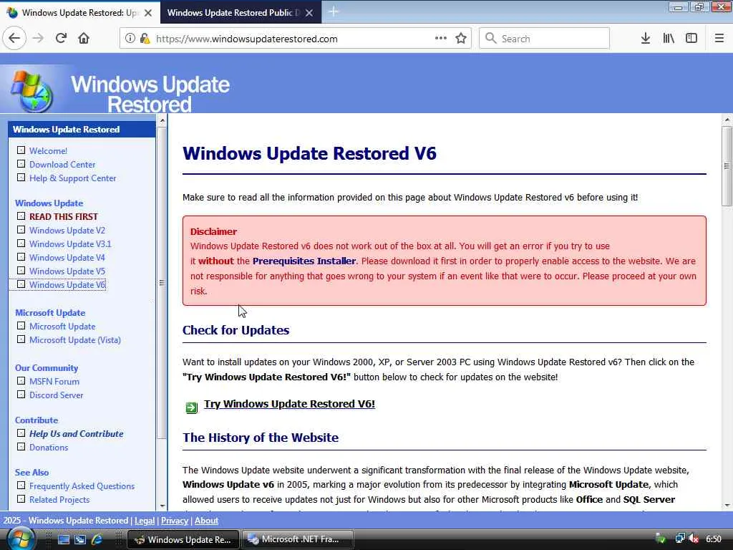
Task: Toggle the sidebars icon
Action: click(x=691, y=39)
